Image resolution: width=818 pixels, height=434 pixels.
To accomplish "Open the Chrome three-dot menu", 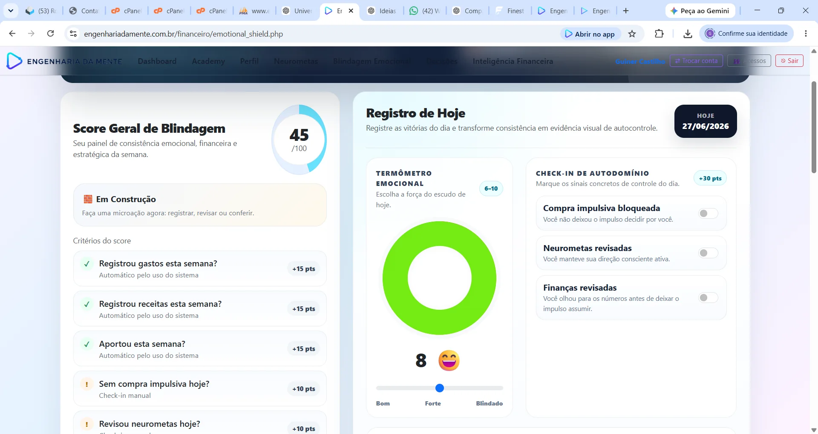I will 806,34.
